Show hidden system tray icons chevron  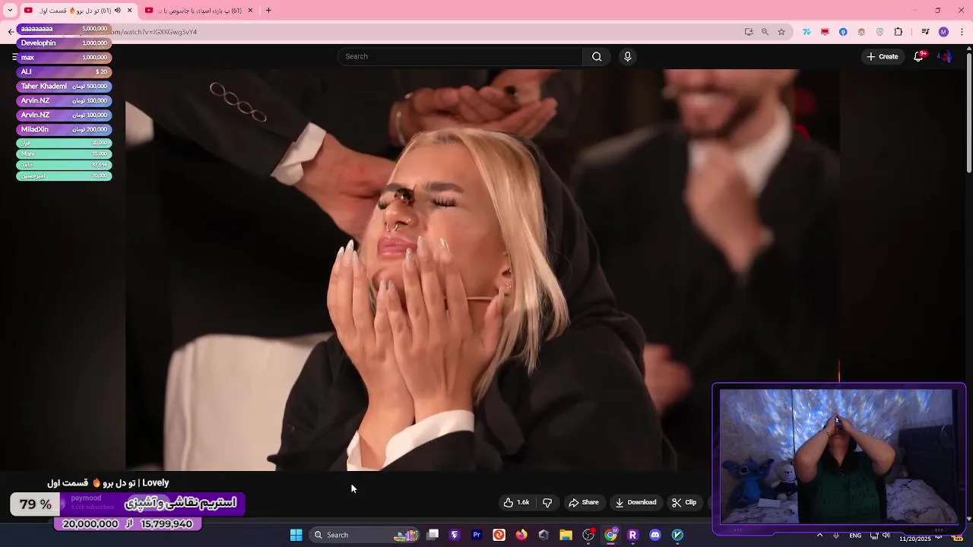tap(819, 535)
